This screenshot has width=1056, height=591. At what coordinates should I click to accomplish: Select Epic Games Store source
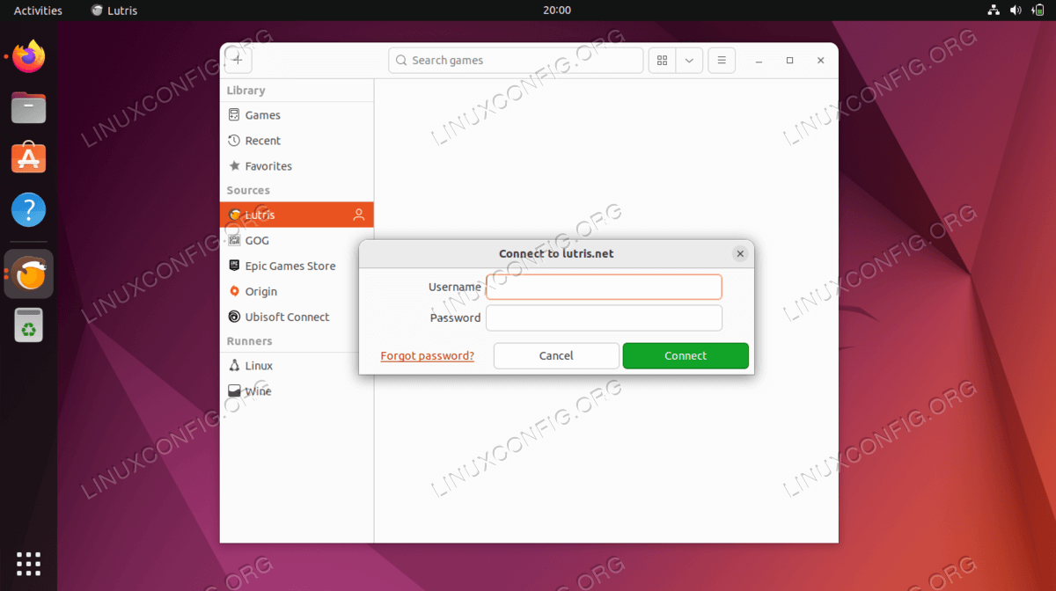(x=297, y=266)
